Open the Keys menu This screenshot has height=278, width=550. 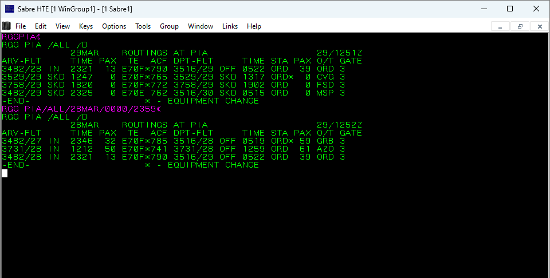click(86, 26)
